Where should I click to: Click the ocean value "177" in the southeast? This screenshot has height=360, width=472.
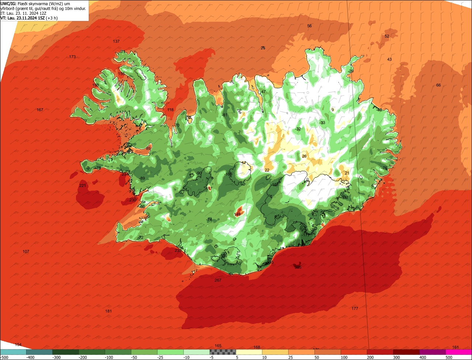coord(355,308)
